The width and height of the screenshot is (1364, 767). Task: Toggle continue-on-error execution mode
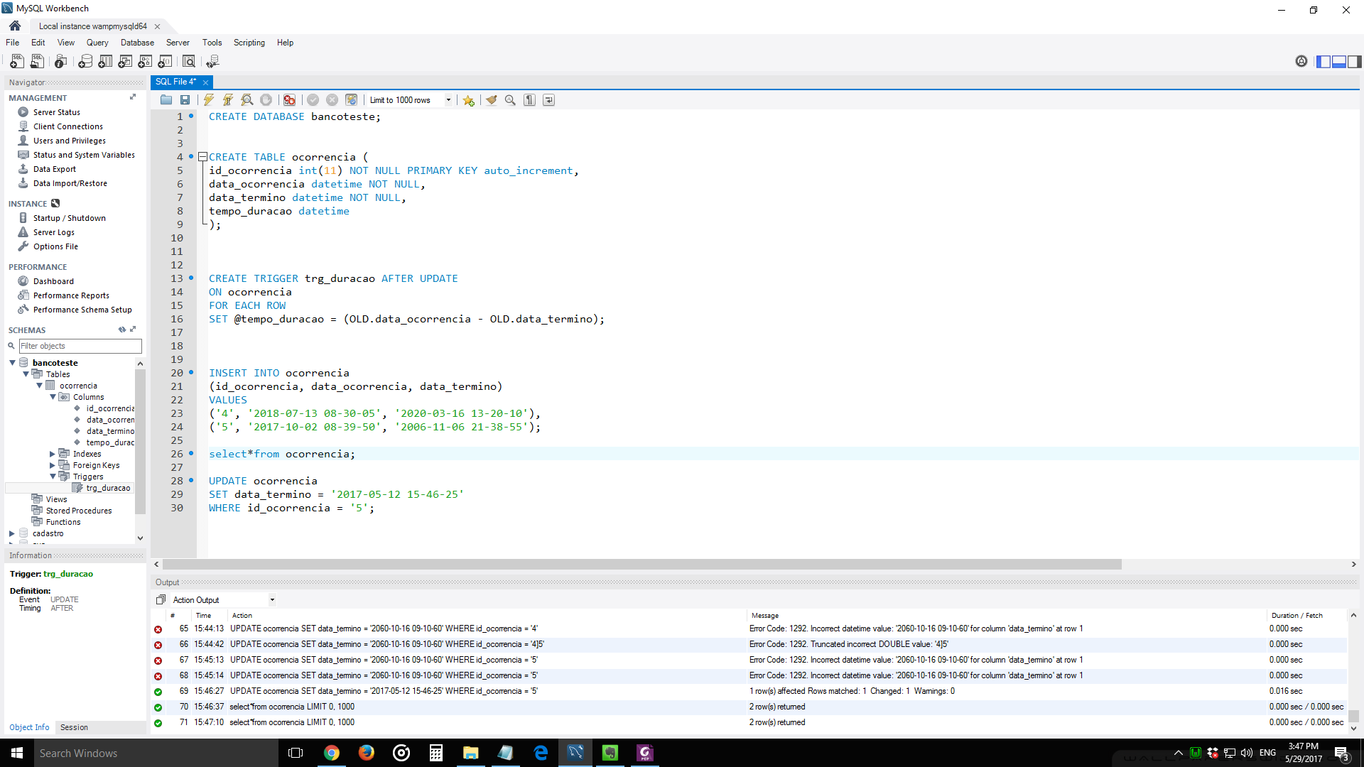tap(289, 100)
